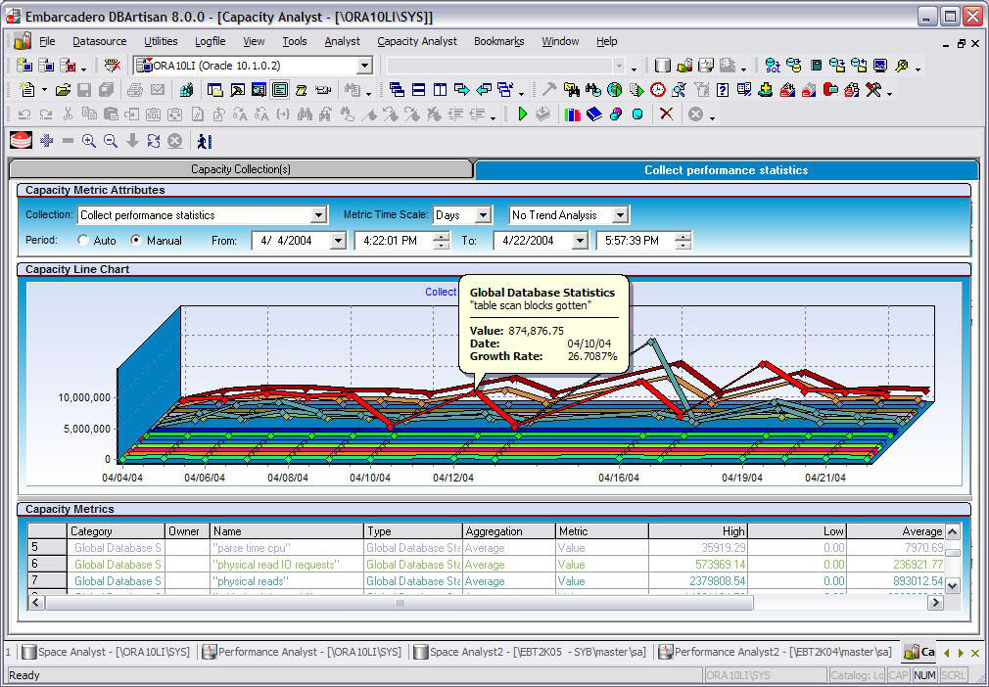The image size is (989, 687).
Task: Click the Average column header
Action: pos(895,531)
